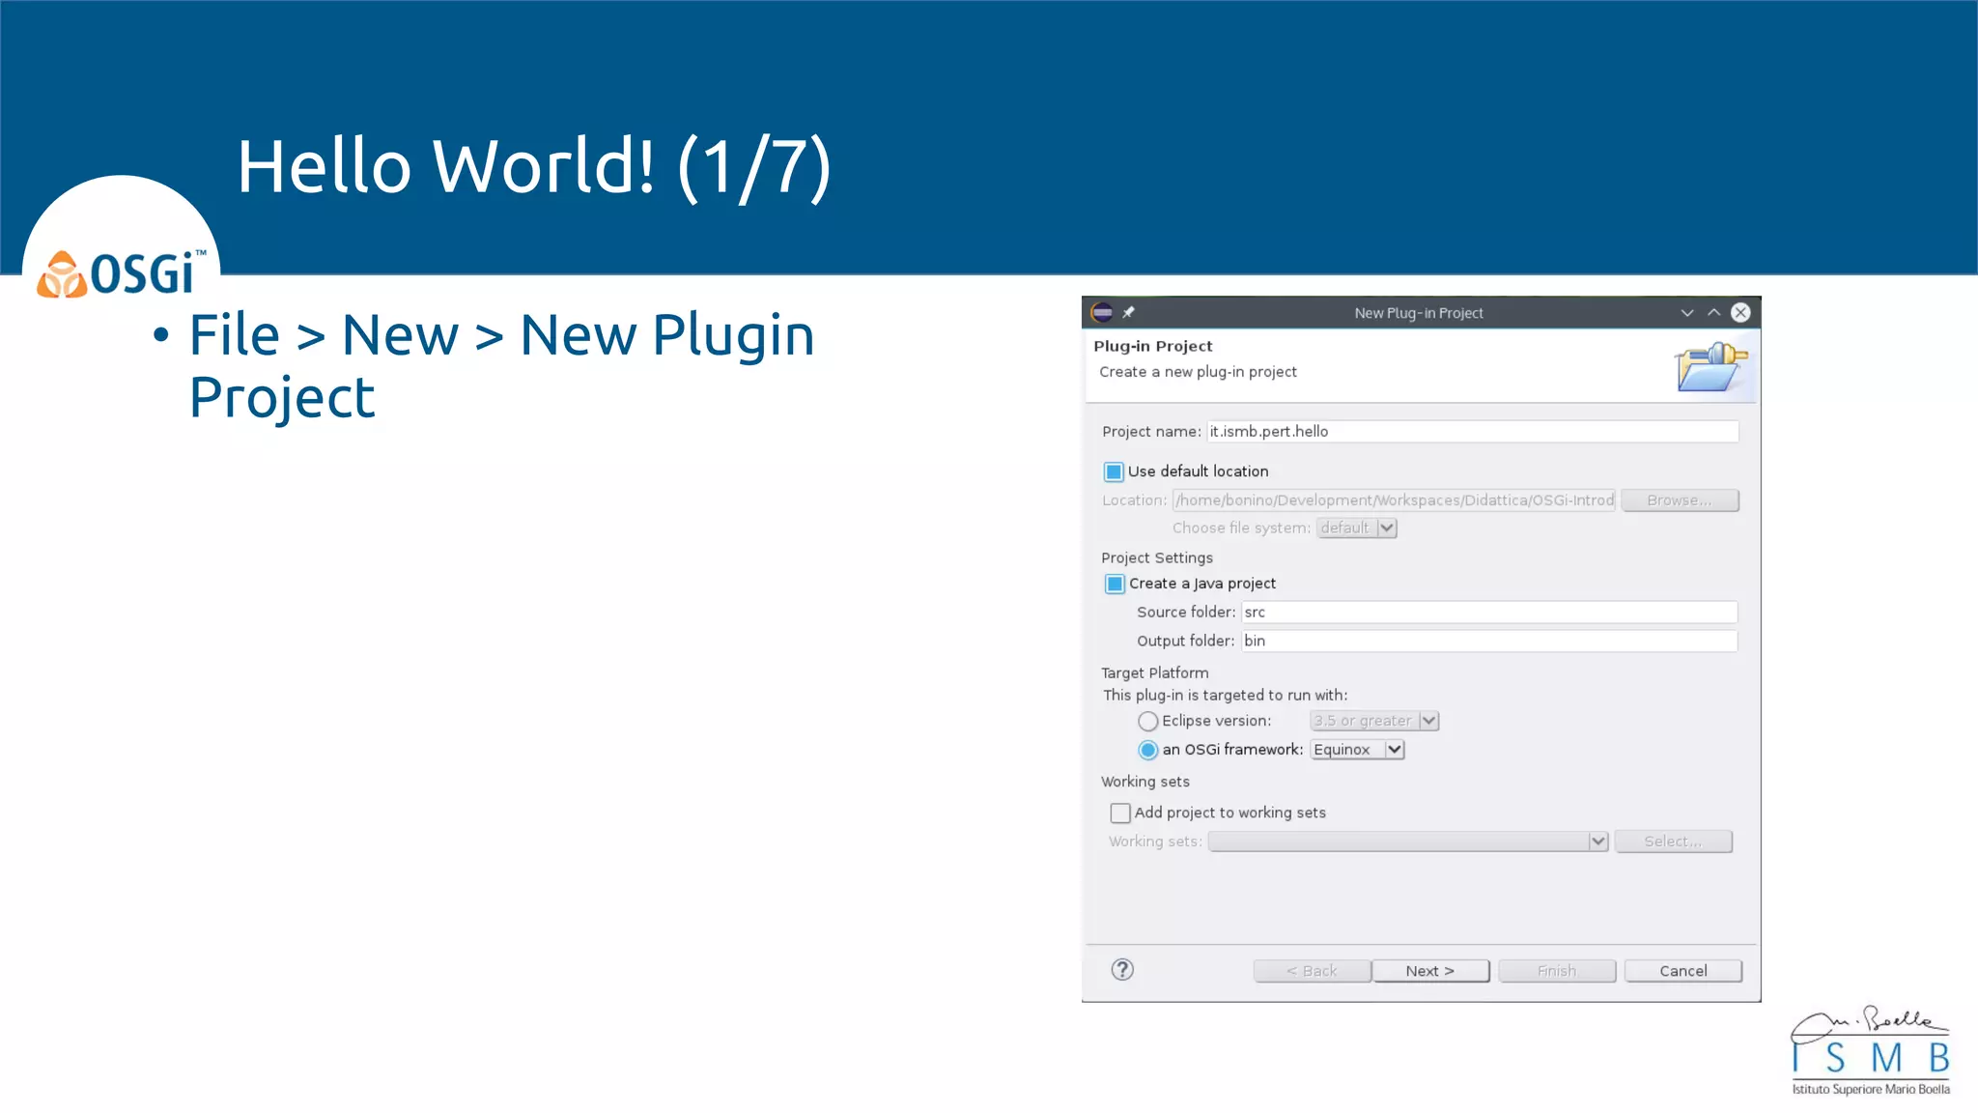Minimize the New Plug-in Project dialog
The image size is (1978, 1113).
click(1686, 312)
